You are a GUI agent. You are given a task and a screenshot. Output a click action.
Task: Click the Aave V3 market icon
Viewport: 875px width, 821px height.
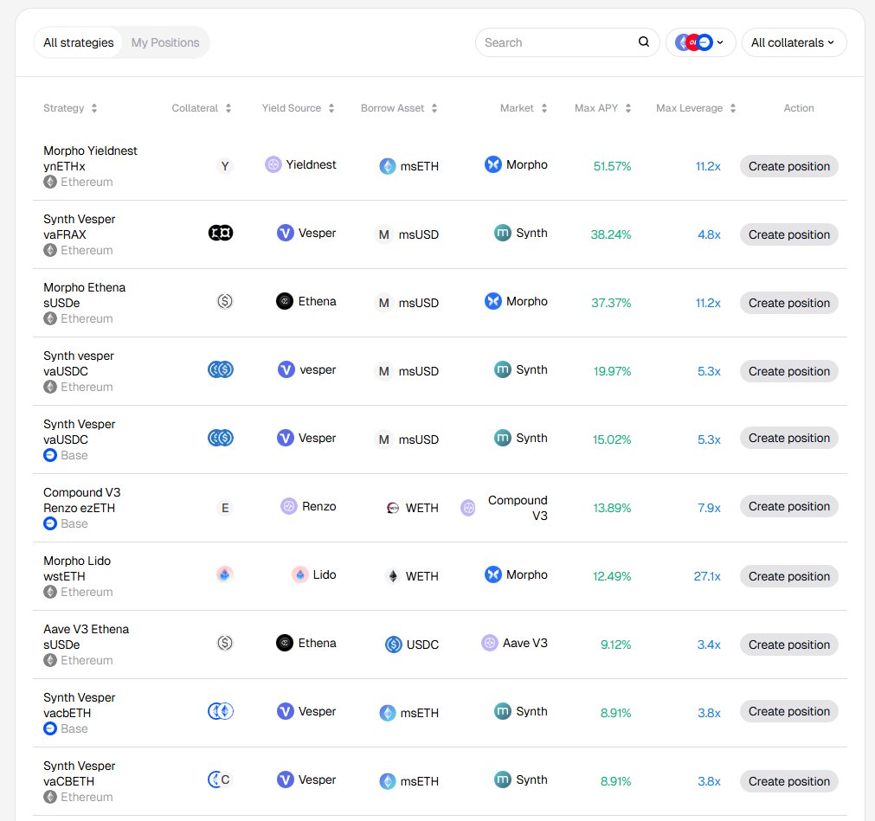(x=489, y=643)
